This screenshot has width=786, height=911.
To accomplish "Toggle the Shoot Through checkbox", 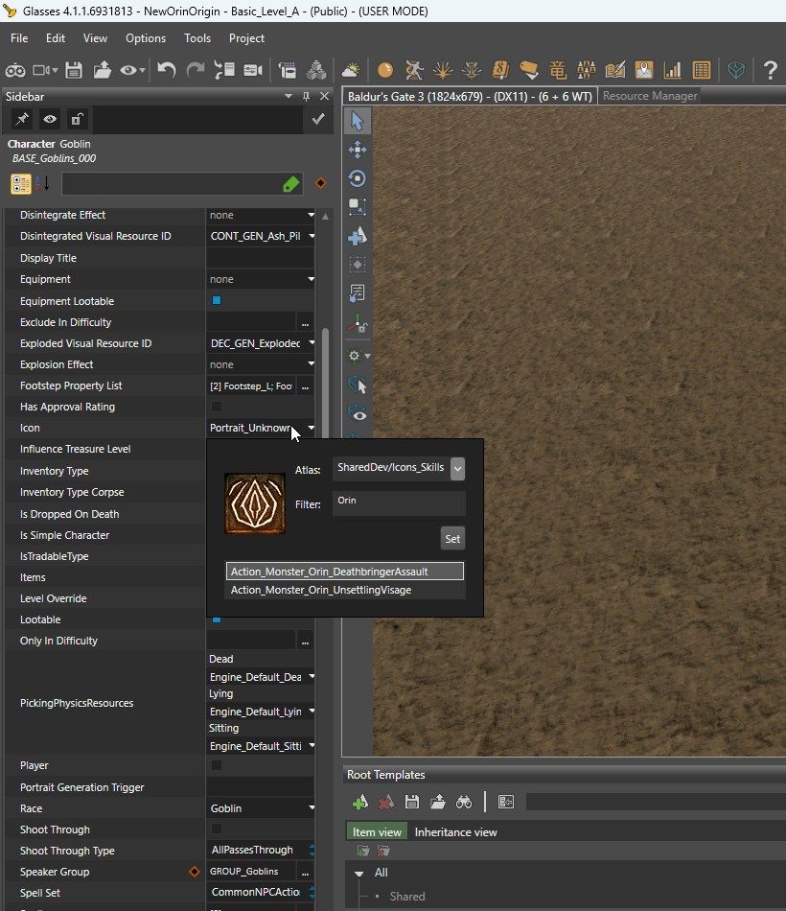I will point(217,829).
